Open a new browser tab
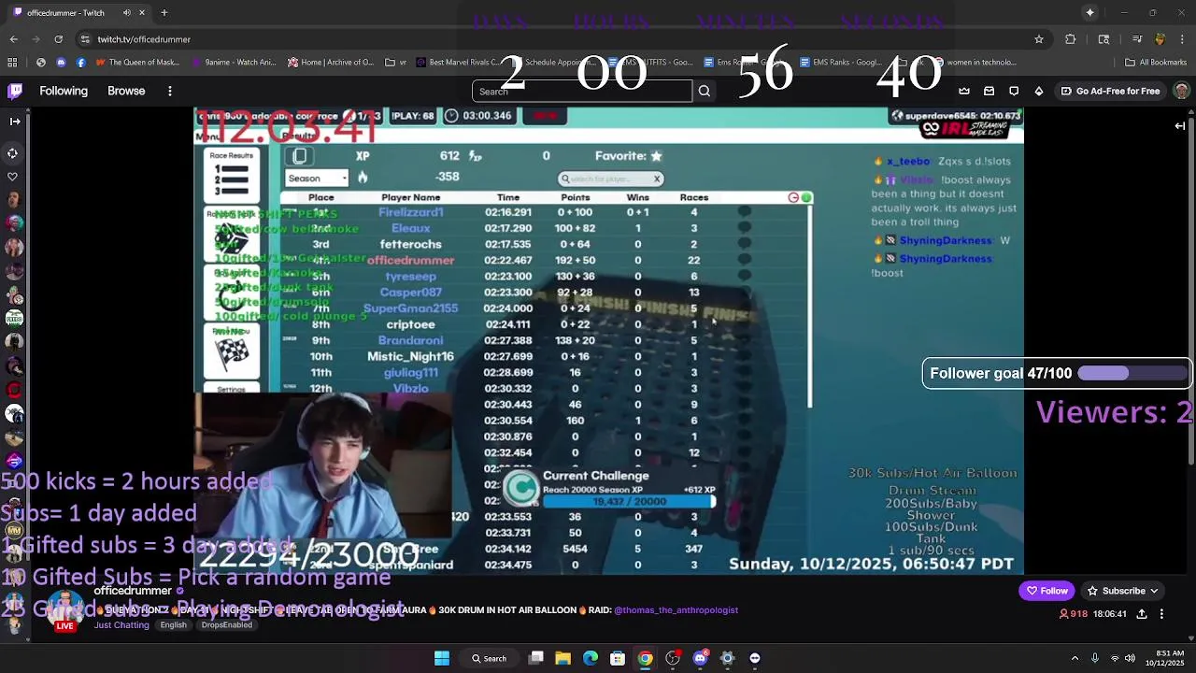Viewport: 1196px width, 673px height. [164, 13]
